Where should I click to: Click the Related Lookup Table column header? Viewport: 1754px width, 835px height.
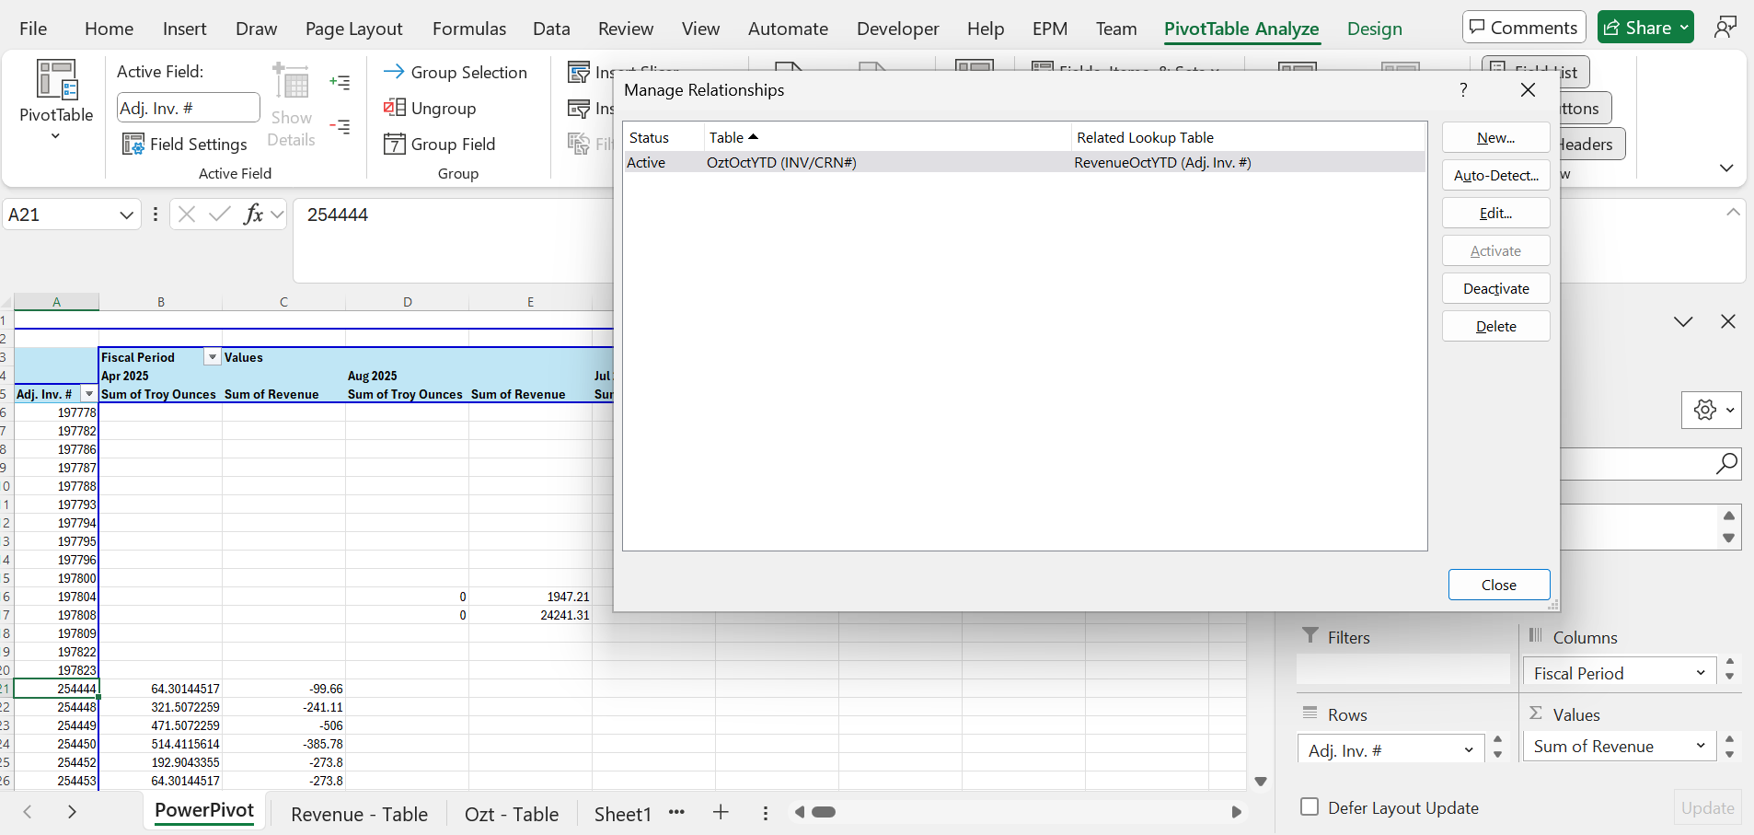tap(1249, 137)
